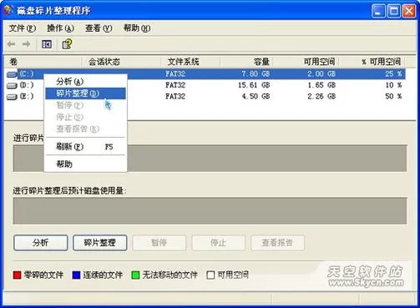Screen dimensions: 420x308
Task: Sort by the 卷 column header
Action: click(x=43, y=62)
